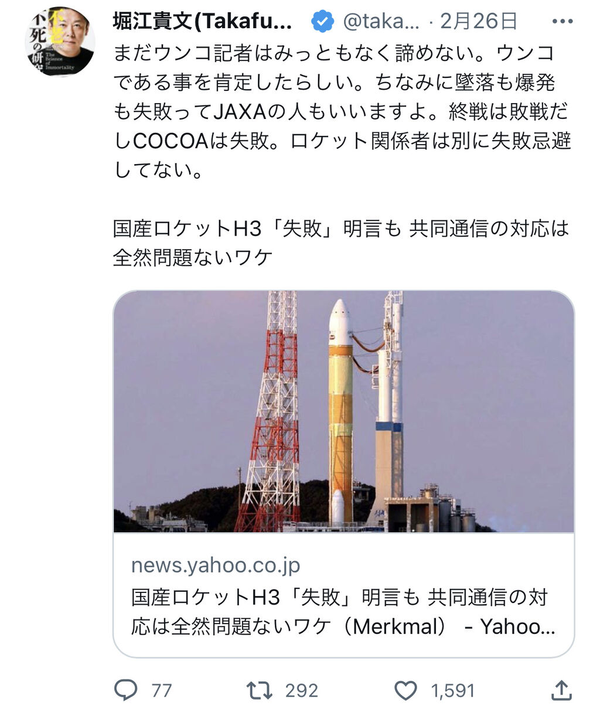
Task: Click the 1,591 likes count
Action: 453,690
